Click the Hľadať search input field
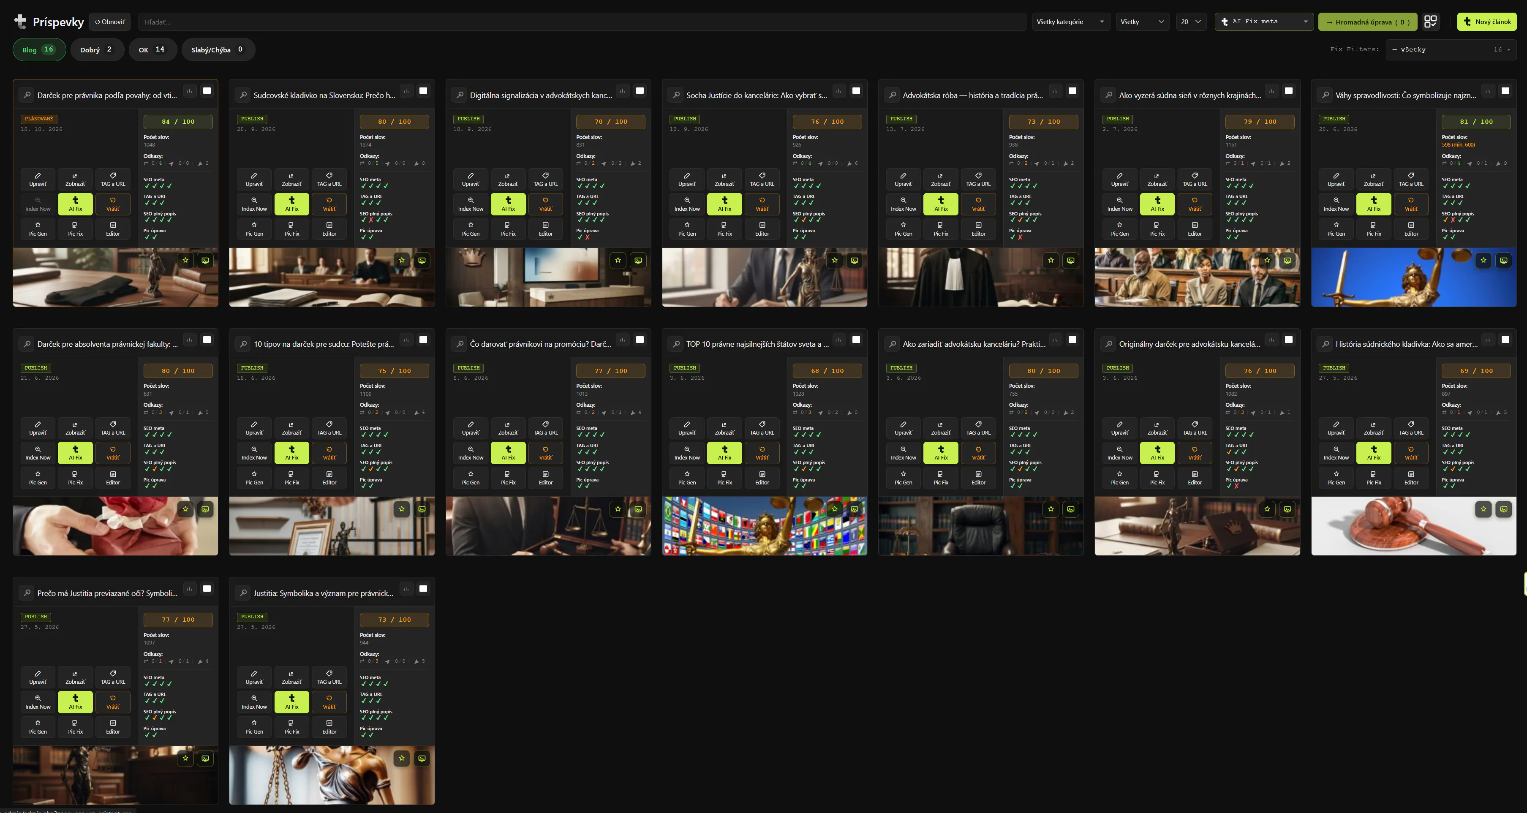Viewport: 1527px width, 813px height. point(582,22)
